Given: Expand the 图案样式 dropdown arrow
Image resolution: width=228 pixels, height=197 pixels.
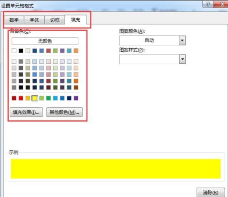Looking at the screenshot, I should tap(183, 59).
